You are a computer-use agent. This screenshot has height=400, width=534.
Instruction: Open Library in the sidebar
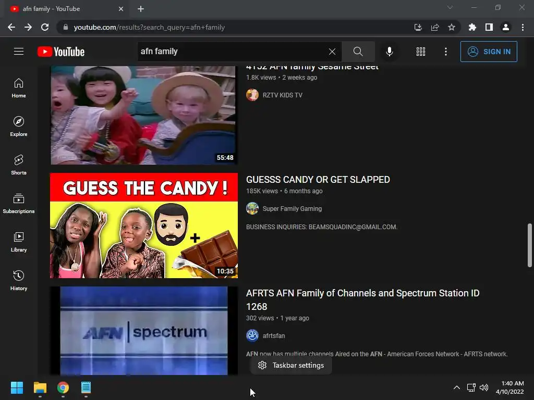click(19, 242)
